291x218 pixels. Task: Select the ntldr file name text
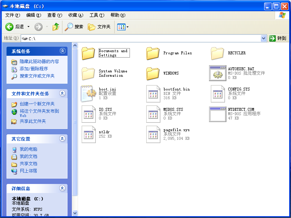[104, 132]
